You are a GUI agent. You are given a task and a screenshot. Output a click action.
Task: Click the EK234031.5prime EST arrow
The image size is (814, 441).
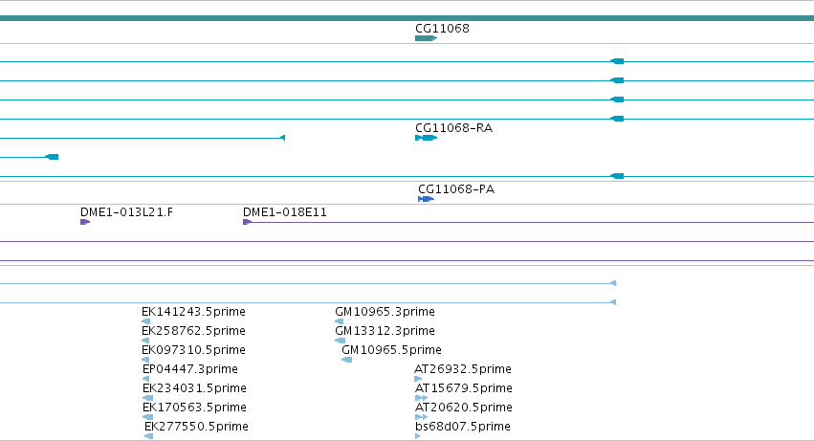pyautogui.click(x=148, y=398)
